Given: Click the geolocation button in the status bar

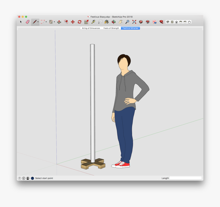Looking at the screenshot, I should point(20,178).
